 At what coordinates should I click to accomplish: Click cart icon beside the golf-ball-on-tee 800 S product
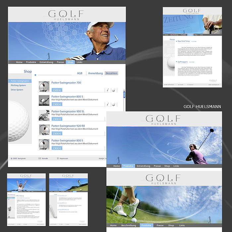[x=114, y=104]
